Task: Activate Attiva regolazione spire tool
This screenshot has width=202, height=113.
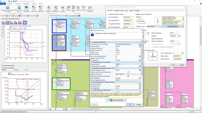Action: pyautogui.click(x=49, y=8)
